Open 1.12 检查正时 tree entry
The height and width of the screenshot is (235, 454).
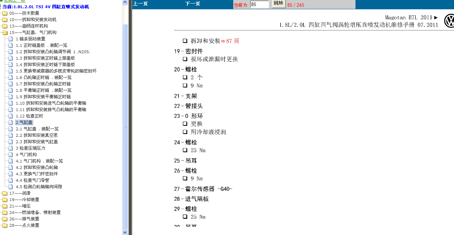(x=29, y=116)
